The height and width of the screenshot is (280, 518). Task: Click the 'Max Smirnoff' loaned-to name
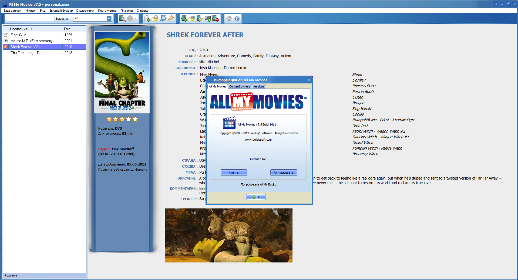123,149
